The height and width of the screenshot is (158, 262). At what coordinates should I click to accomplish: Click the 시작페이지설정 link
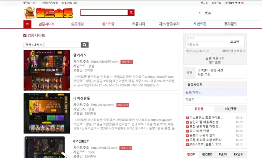(50, 3)
